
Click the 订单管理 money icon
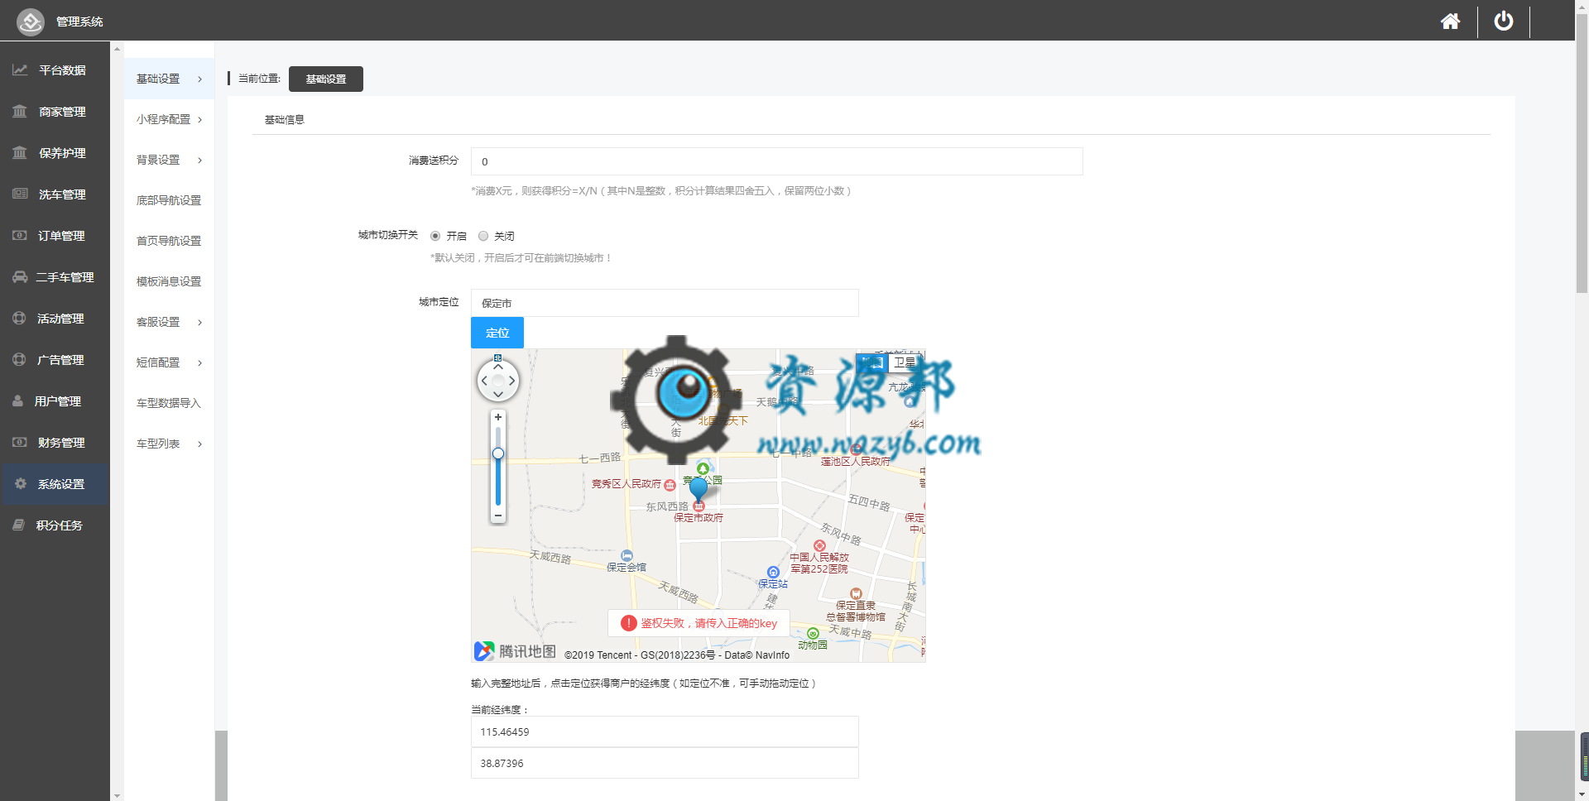tap(20, 236)
